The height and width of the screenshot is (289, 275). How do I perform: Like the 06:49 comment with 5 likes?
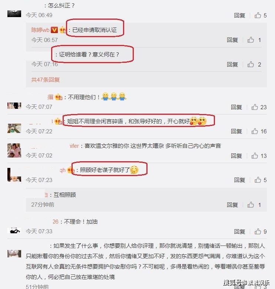[258, 15]
